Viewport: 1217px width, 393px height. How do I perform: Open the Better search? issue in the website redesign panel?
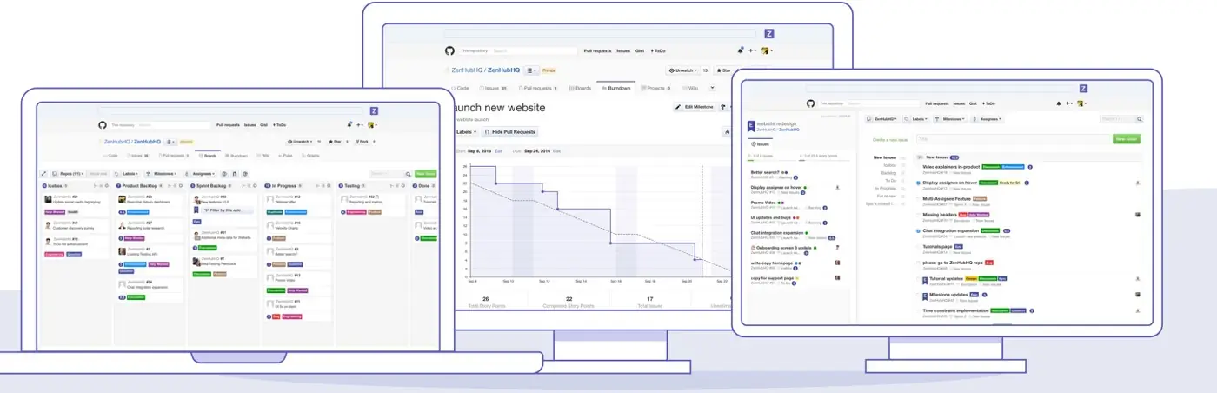[x=763, y=172]
